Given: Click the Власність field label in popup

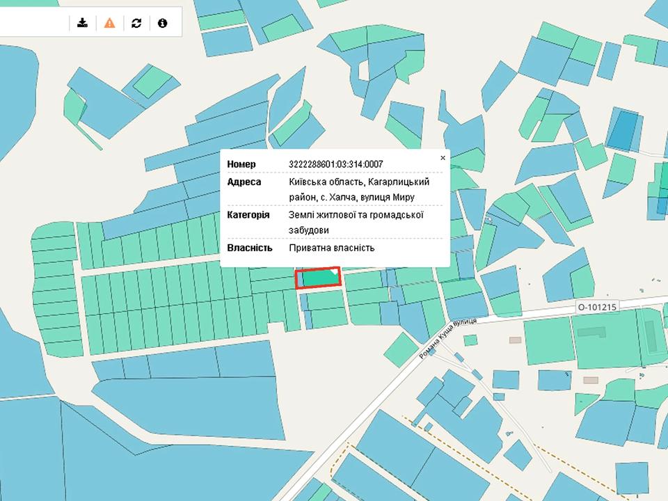Looking at the screenshot, I should pyautogui.click(x=249, y=248).
